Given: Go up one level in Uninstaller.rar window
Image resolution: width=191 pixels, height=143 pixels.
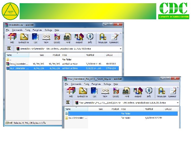Looking at the screenshot, I should point(9,48).
